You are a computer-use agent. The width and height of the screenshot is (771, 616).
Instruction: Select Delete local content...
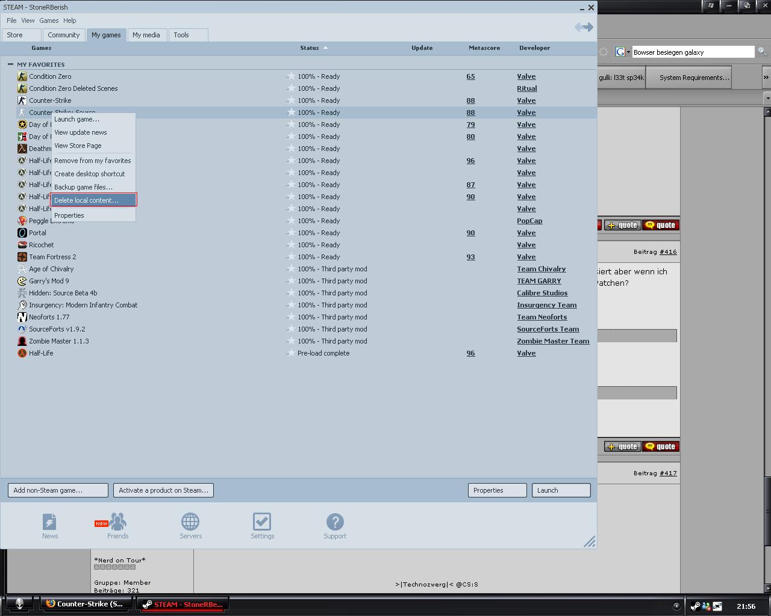click(93, 200)
